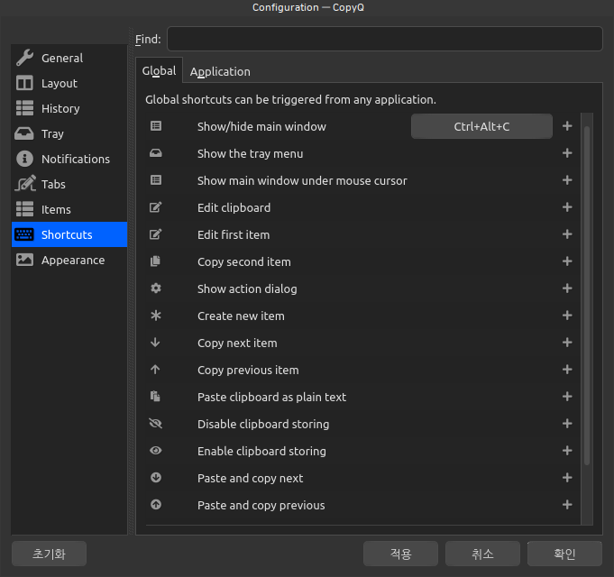The height and width of the screenshot is (577, 614).
Task: Click the Tabs icon in sidebar
Action: tap(24, 184)
